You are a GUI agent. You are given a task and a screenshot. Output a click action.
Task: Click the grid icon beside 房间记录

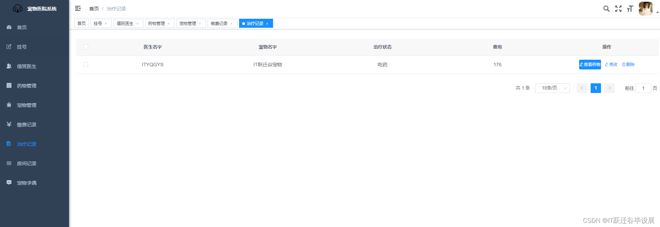point(9,163)
